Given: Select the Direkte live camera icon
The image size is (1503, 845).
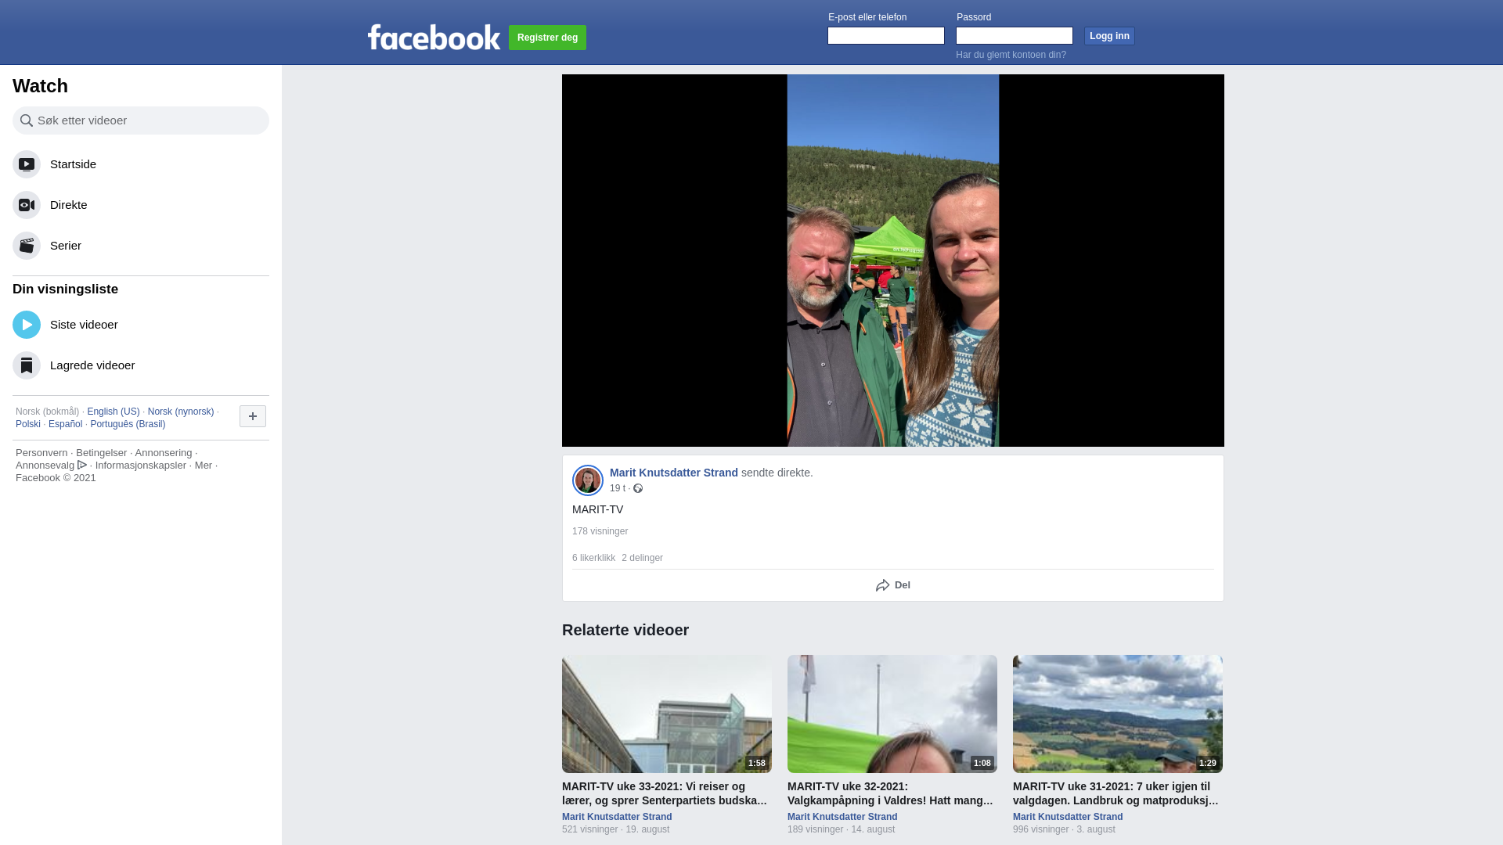Looking at the screenshot, I should click(27, 205).
